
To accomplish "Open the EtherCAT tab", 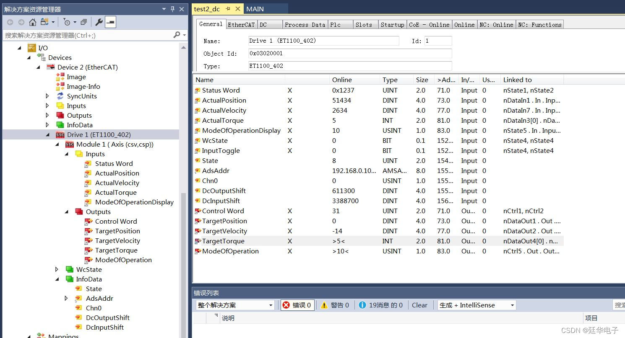I will tap(241, 25).
